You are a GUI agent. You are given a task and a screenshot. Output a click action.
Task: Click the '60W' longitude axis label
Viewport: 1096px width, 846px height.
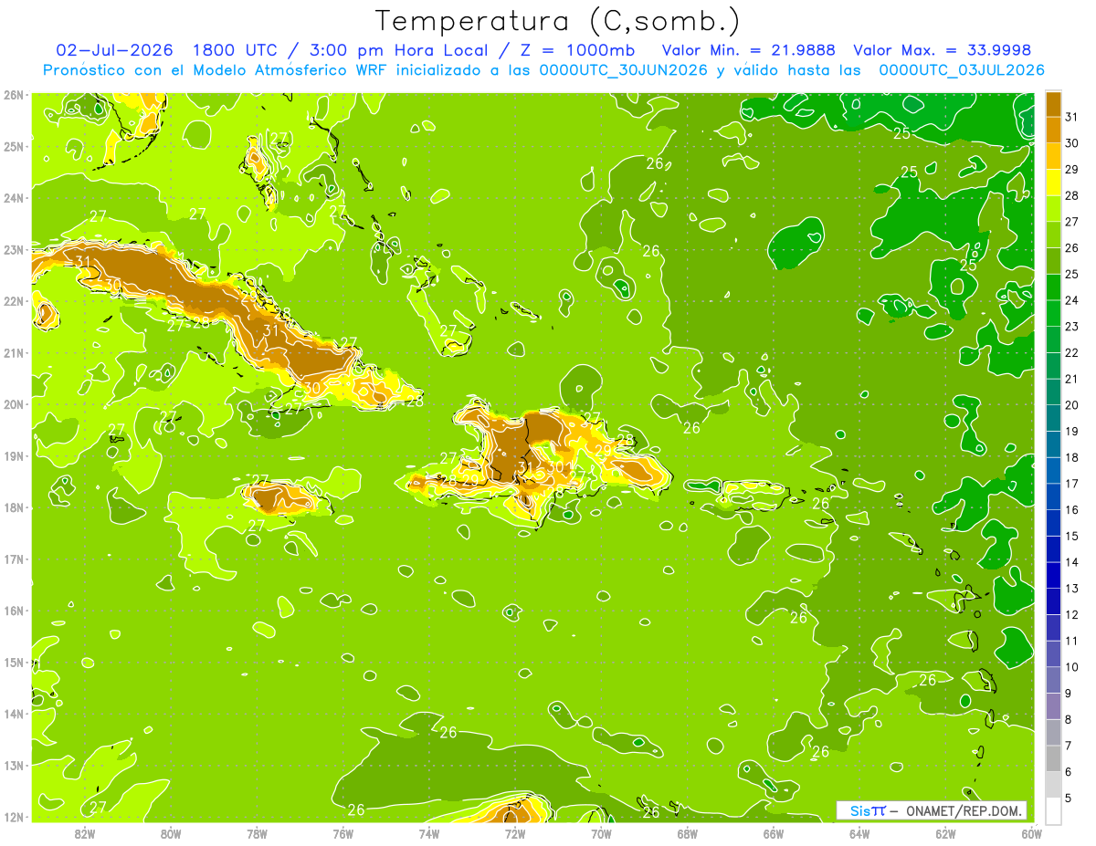point(1031,833)
